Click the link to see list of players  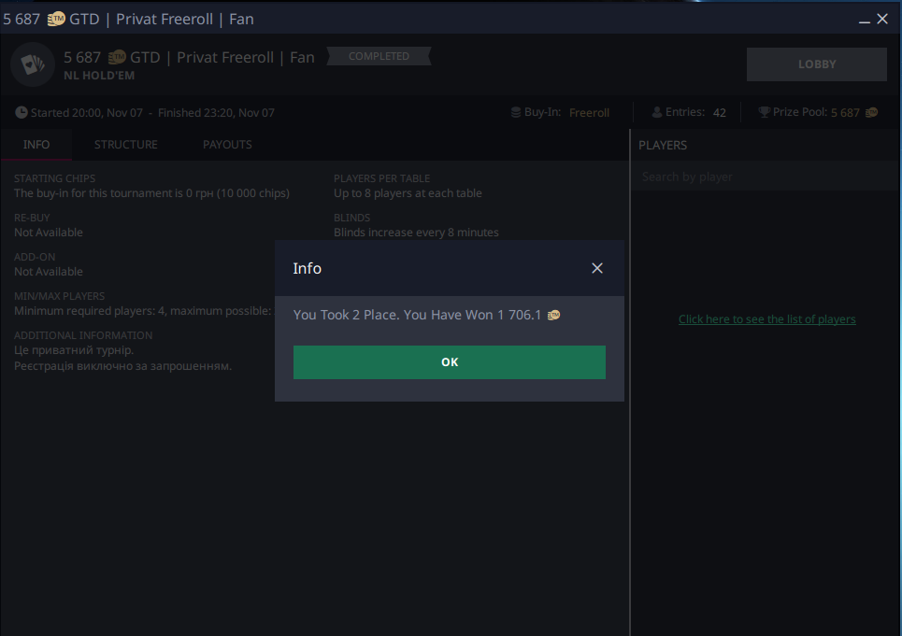[x=766, y=319]
